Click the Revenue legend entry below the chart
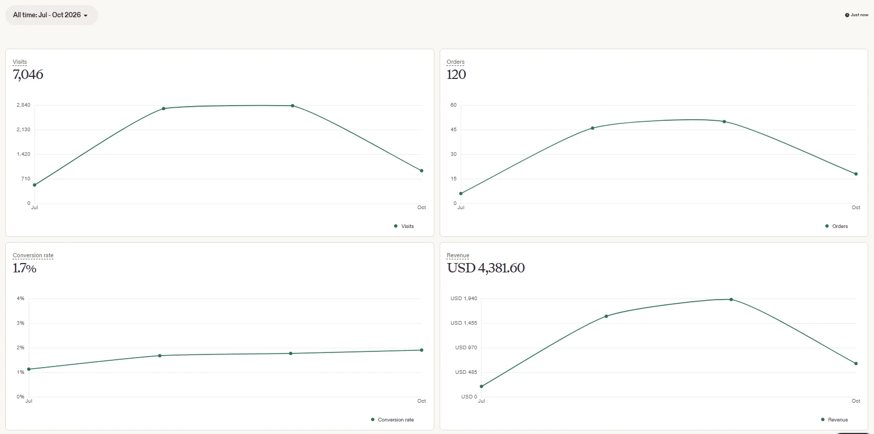Image resolution: width=874 pixels, height=434 pixels. click(834, 420)
